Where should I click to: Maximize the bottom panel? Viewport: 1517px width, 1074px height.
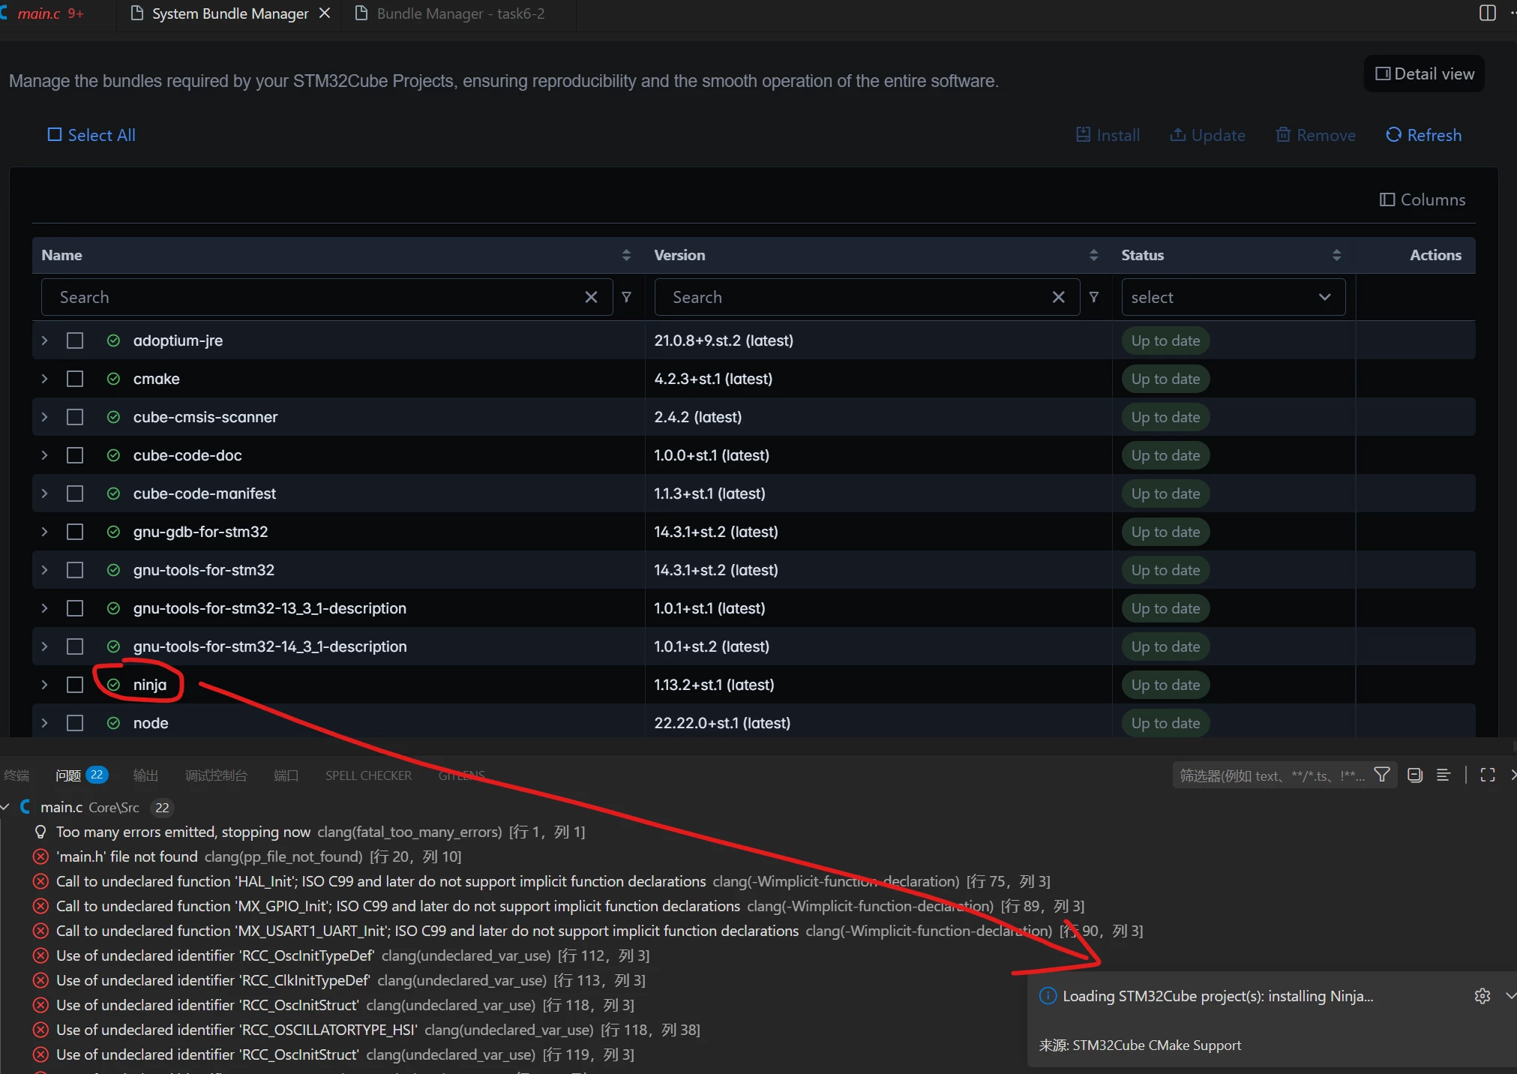(1488, 775)
